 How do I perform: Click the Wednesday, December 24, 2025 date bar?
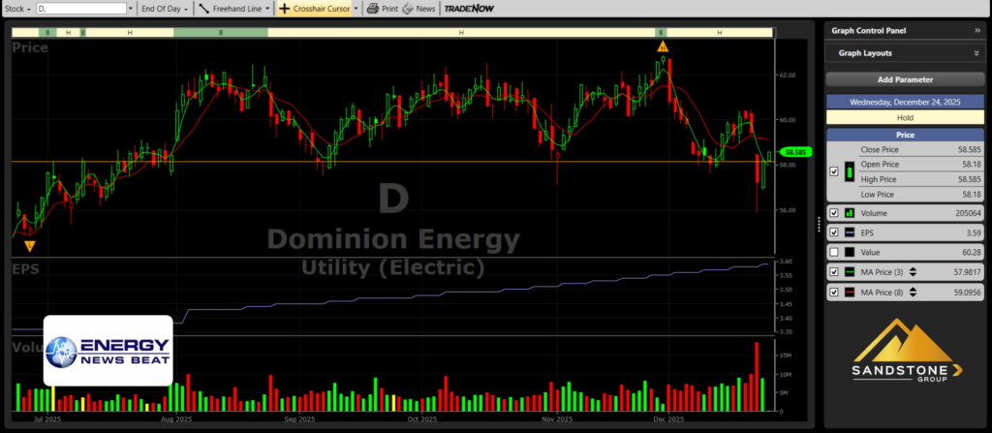(905, 102)
